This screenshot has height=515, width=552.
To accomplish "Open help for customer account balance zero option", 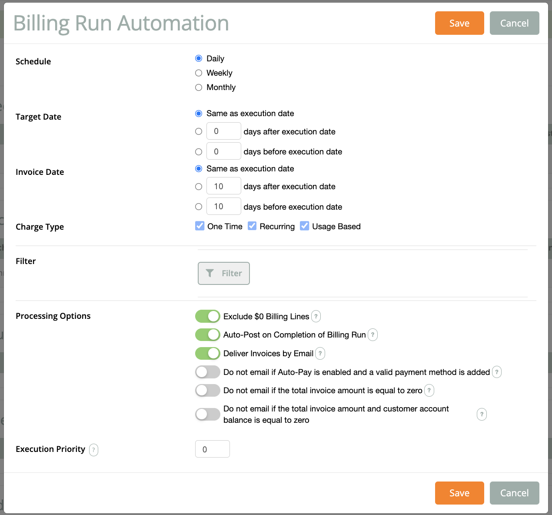I will point(482,414).
